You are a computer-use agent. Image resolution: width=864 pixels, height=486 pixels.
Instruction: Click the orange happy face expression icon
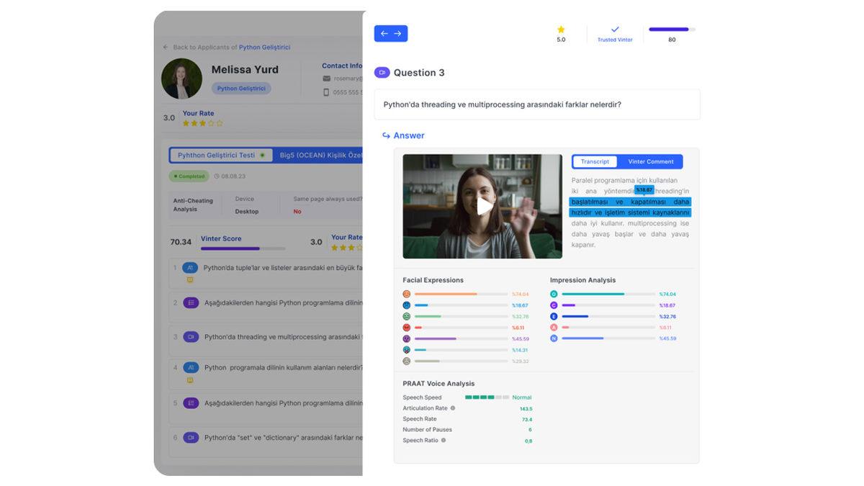(x=407, y=294)
